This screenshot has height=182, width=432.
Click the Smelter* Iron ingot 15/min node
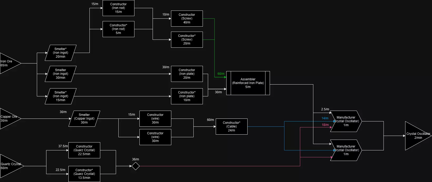pos(61,96)
